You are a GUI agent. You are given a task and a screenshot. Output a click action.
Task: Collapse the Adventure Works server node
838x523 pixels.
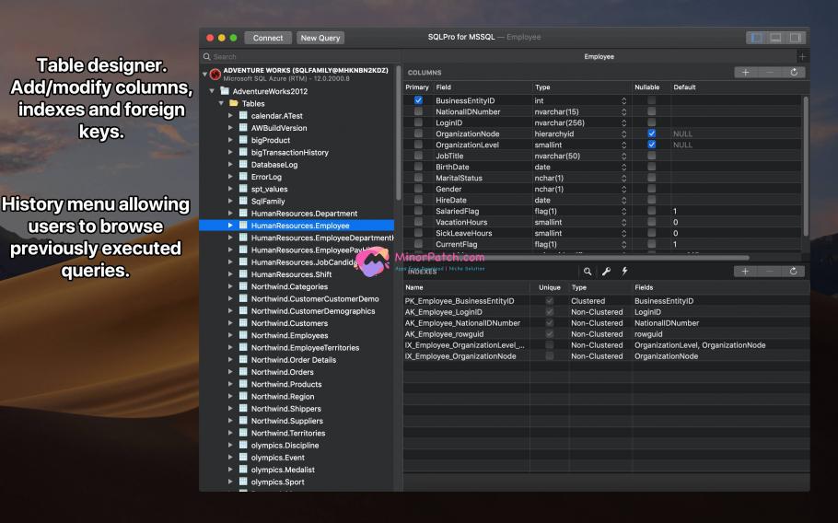click(x=204, y=74)
